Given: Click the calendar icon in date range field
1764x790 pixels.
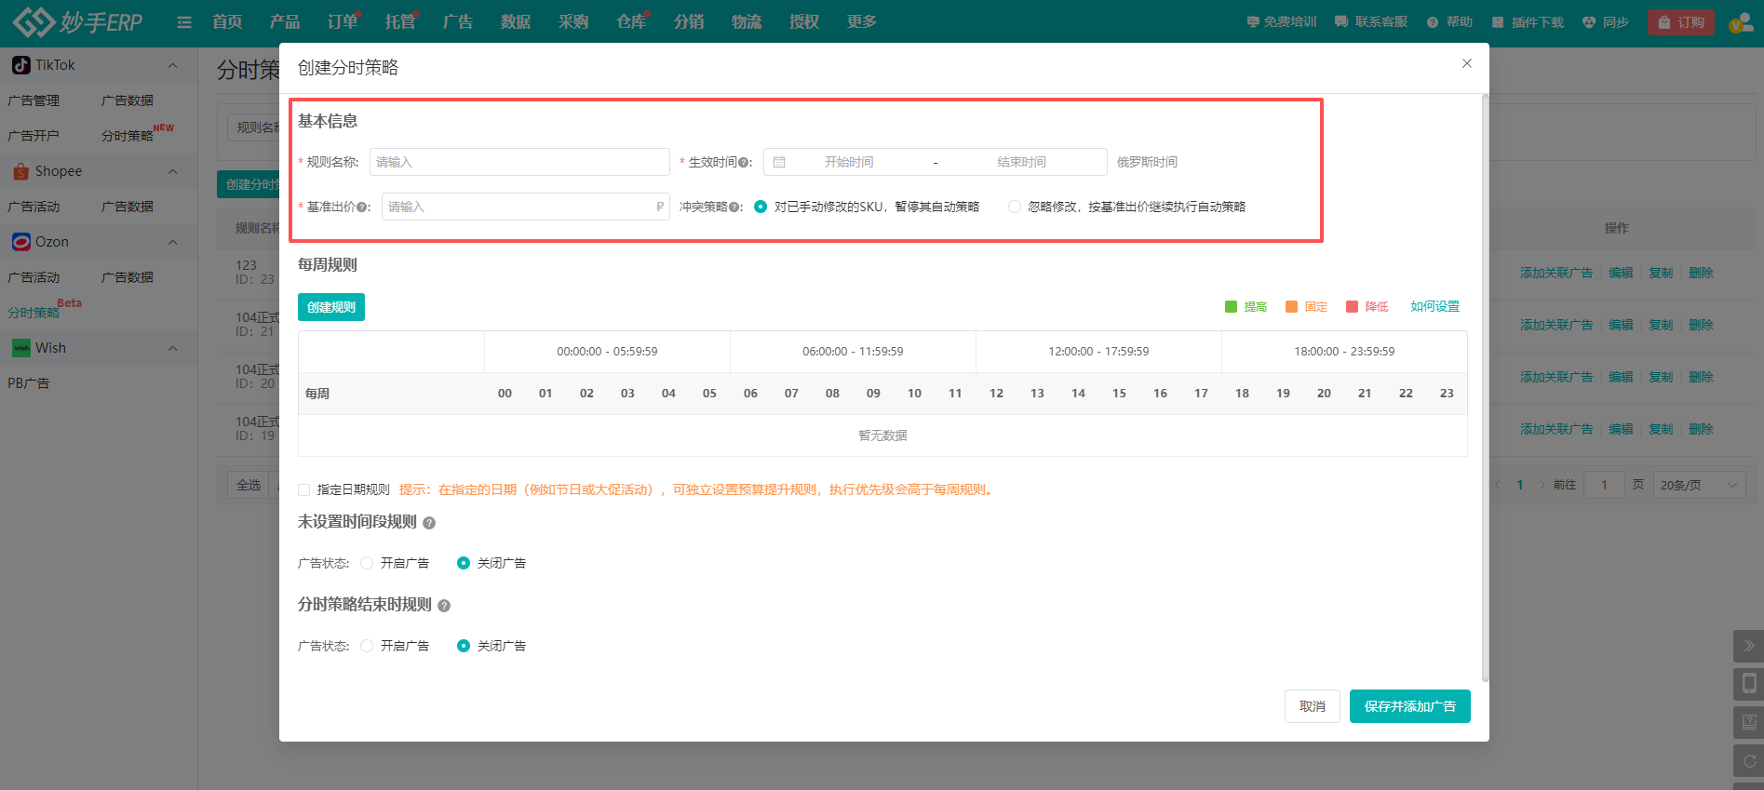Looking at the screenshot, I should [x=779, y=162].
